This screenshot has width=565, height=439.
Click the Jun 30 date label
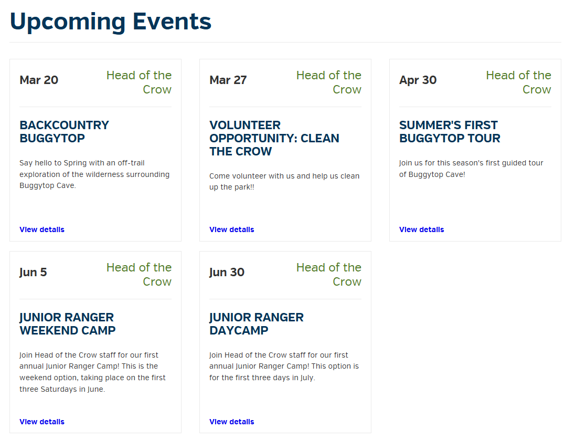(227, 273)
